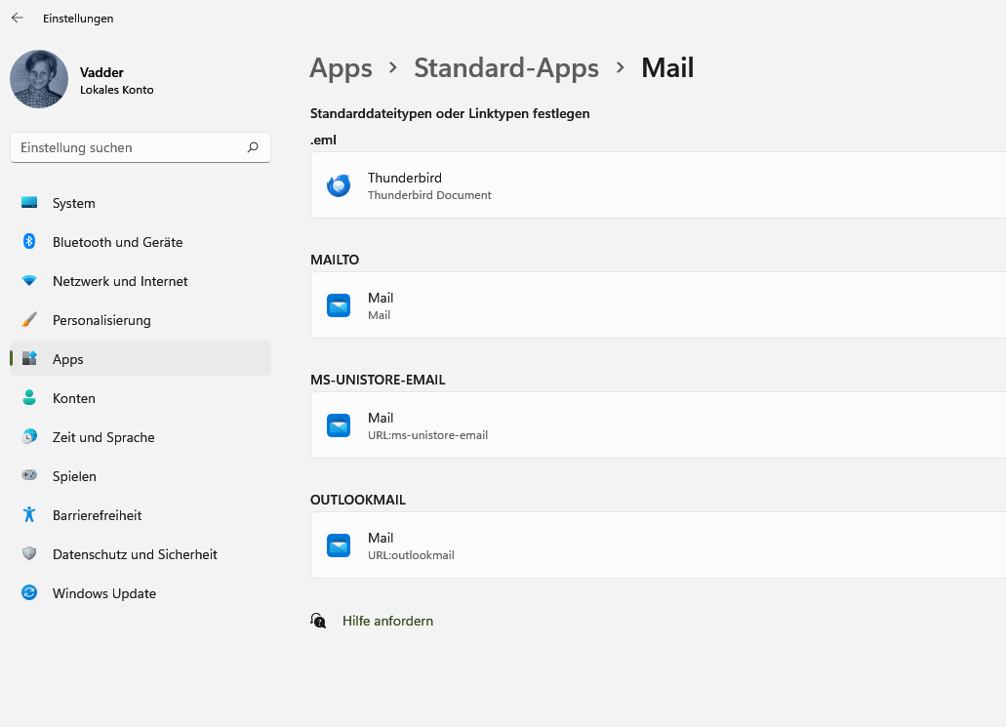This screenshot has width=1006, height=727.
Task: Open Netzwerk und Internet settings label
Action: pos(120,282)
